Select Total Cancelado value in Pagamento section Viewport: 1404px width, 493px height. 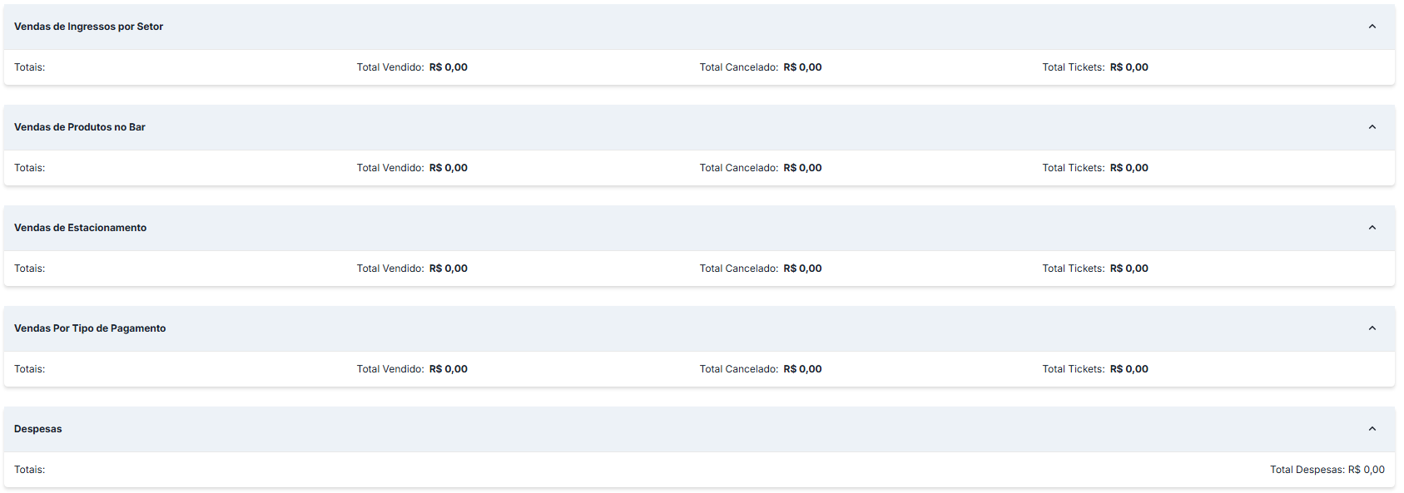point(802,369)
